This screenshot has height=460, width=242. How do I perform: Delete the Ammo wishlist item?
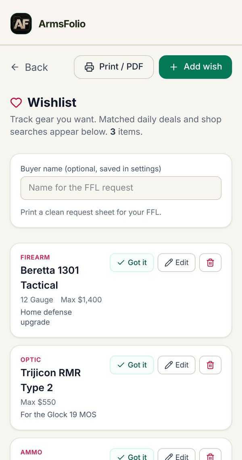click(x=210, y=455)
